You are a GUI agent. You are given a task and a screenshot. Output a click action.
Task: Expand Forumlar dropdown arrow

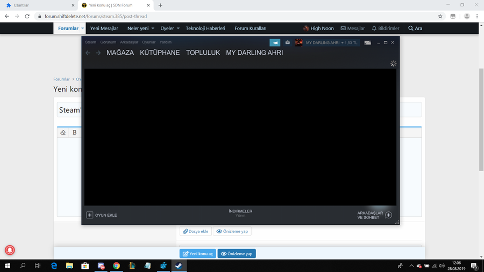click(82, 28)
